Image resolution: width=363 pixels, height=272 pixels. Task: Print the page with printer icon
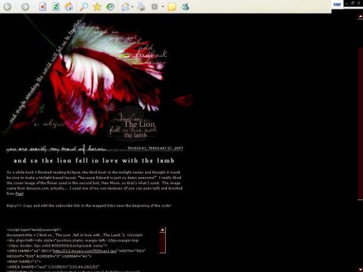click(x=141, y=7)
